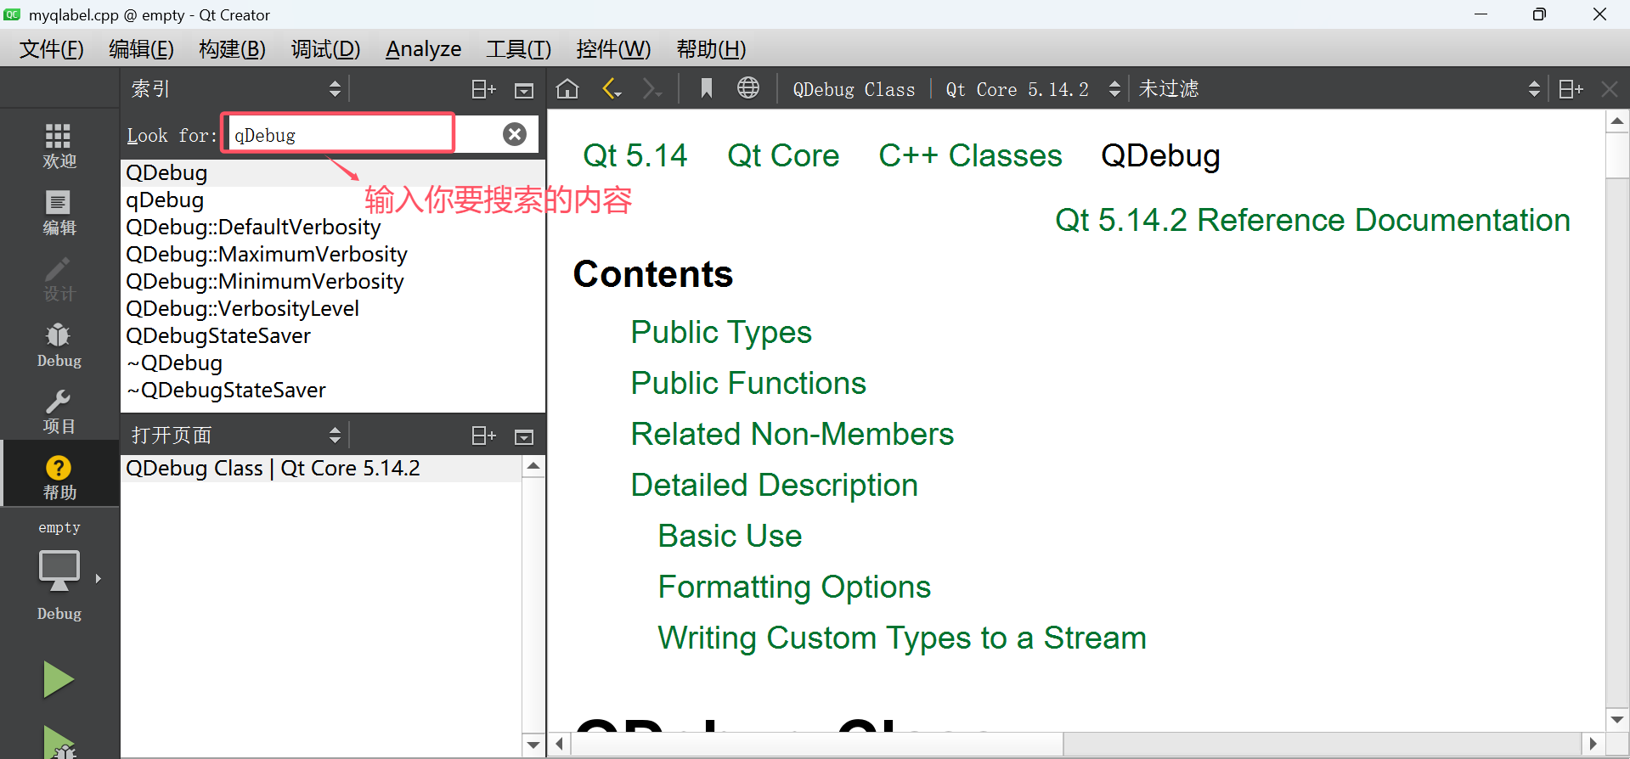Open the 构建(B) menu
The height and width of the screenshot is (759, 1630).
point(232,49)
